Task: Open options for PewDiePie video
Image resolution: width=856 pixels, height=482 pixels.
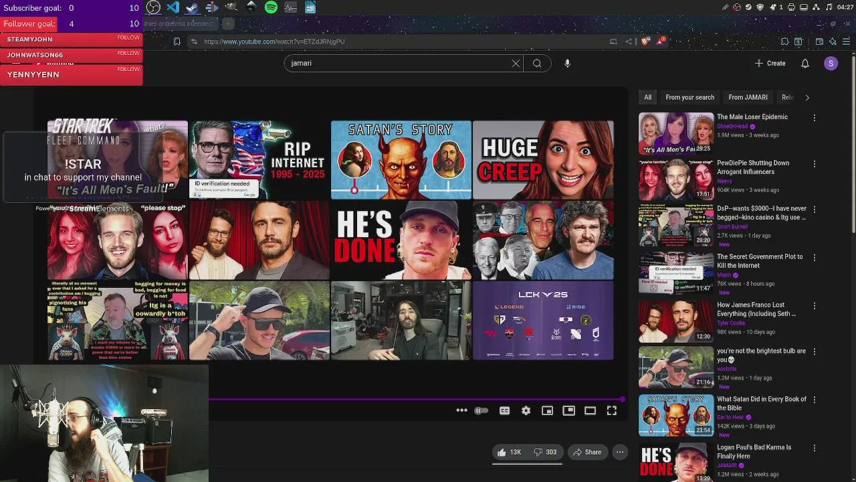Action: coord(814,163)
